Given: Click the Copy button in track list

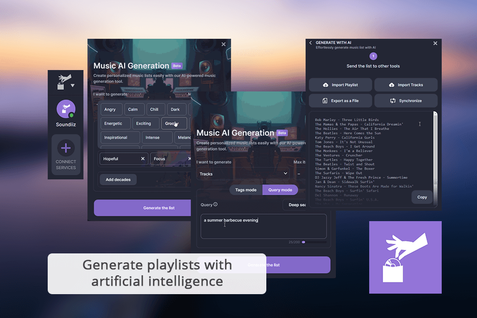Looking at the screenshot, I should point(422,197).
